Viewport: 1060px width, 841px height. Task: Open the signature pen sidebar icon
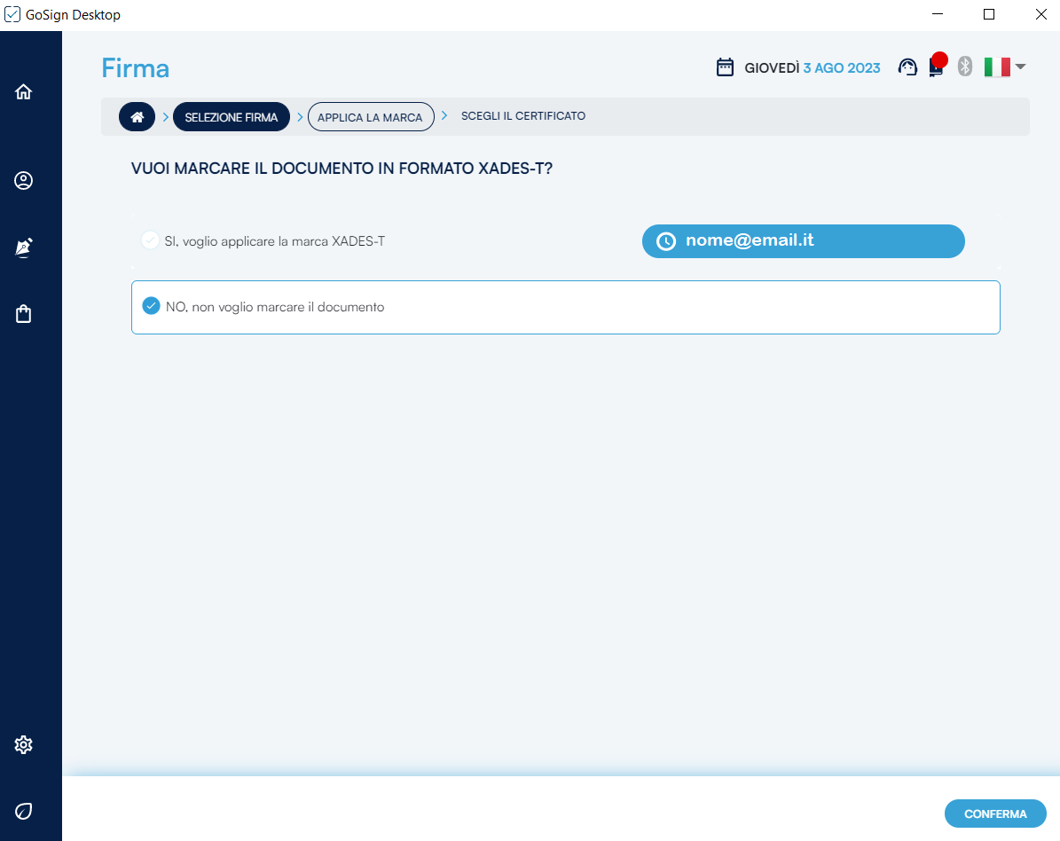[x=24, y=248]
